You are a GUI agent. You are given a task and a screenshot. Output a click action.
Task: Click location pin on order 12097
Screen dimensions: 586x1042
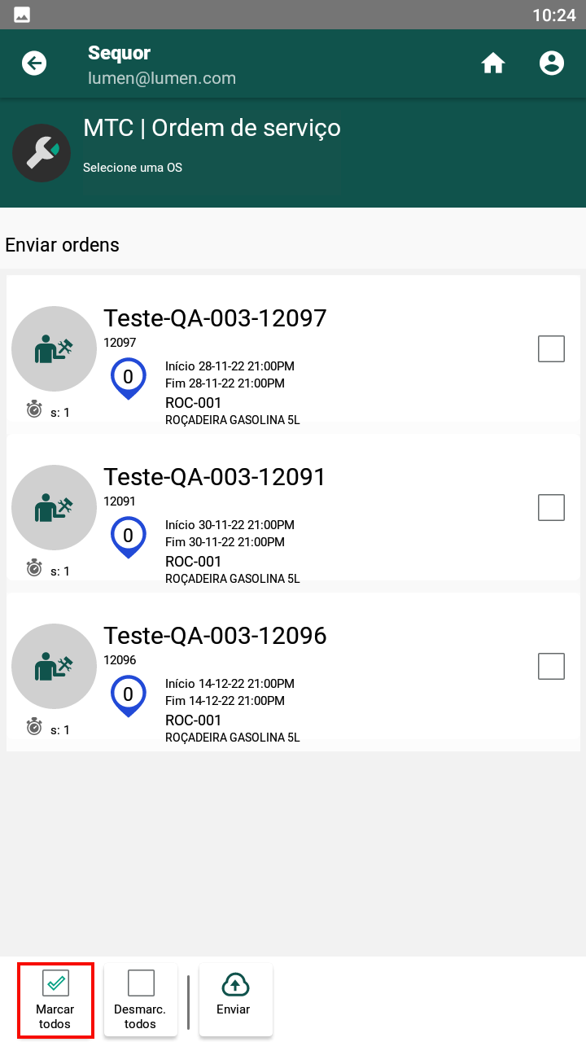point(128,379)
